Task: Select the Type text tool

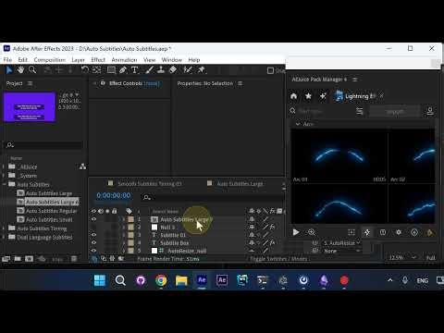Action: click(134, 70)
